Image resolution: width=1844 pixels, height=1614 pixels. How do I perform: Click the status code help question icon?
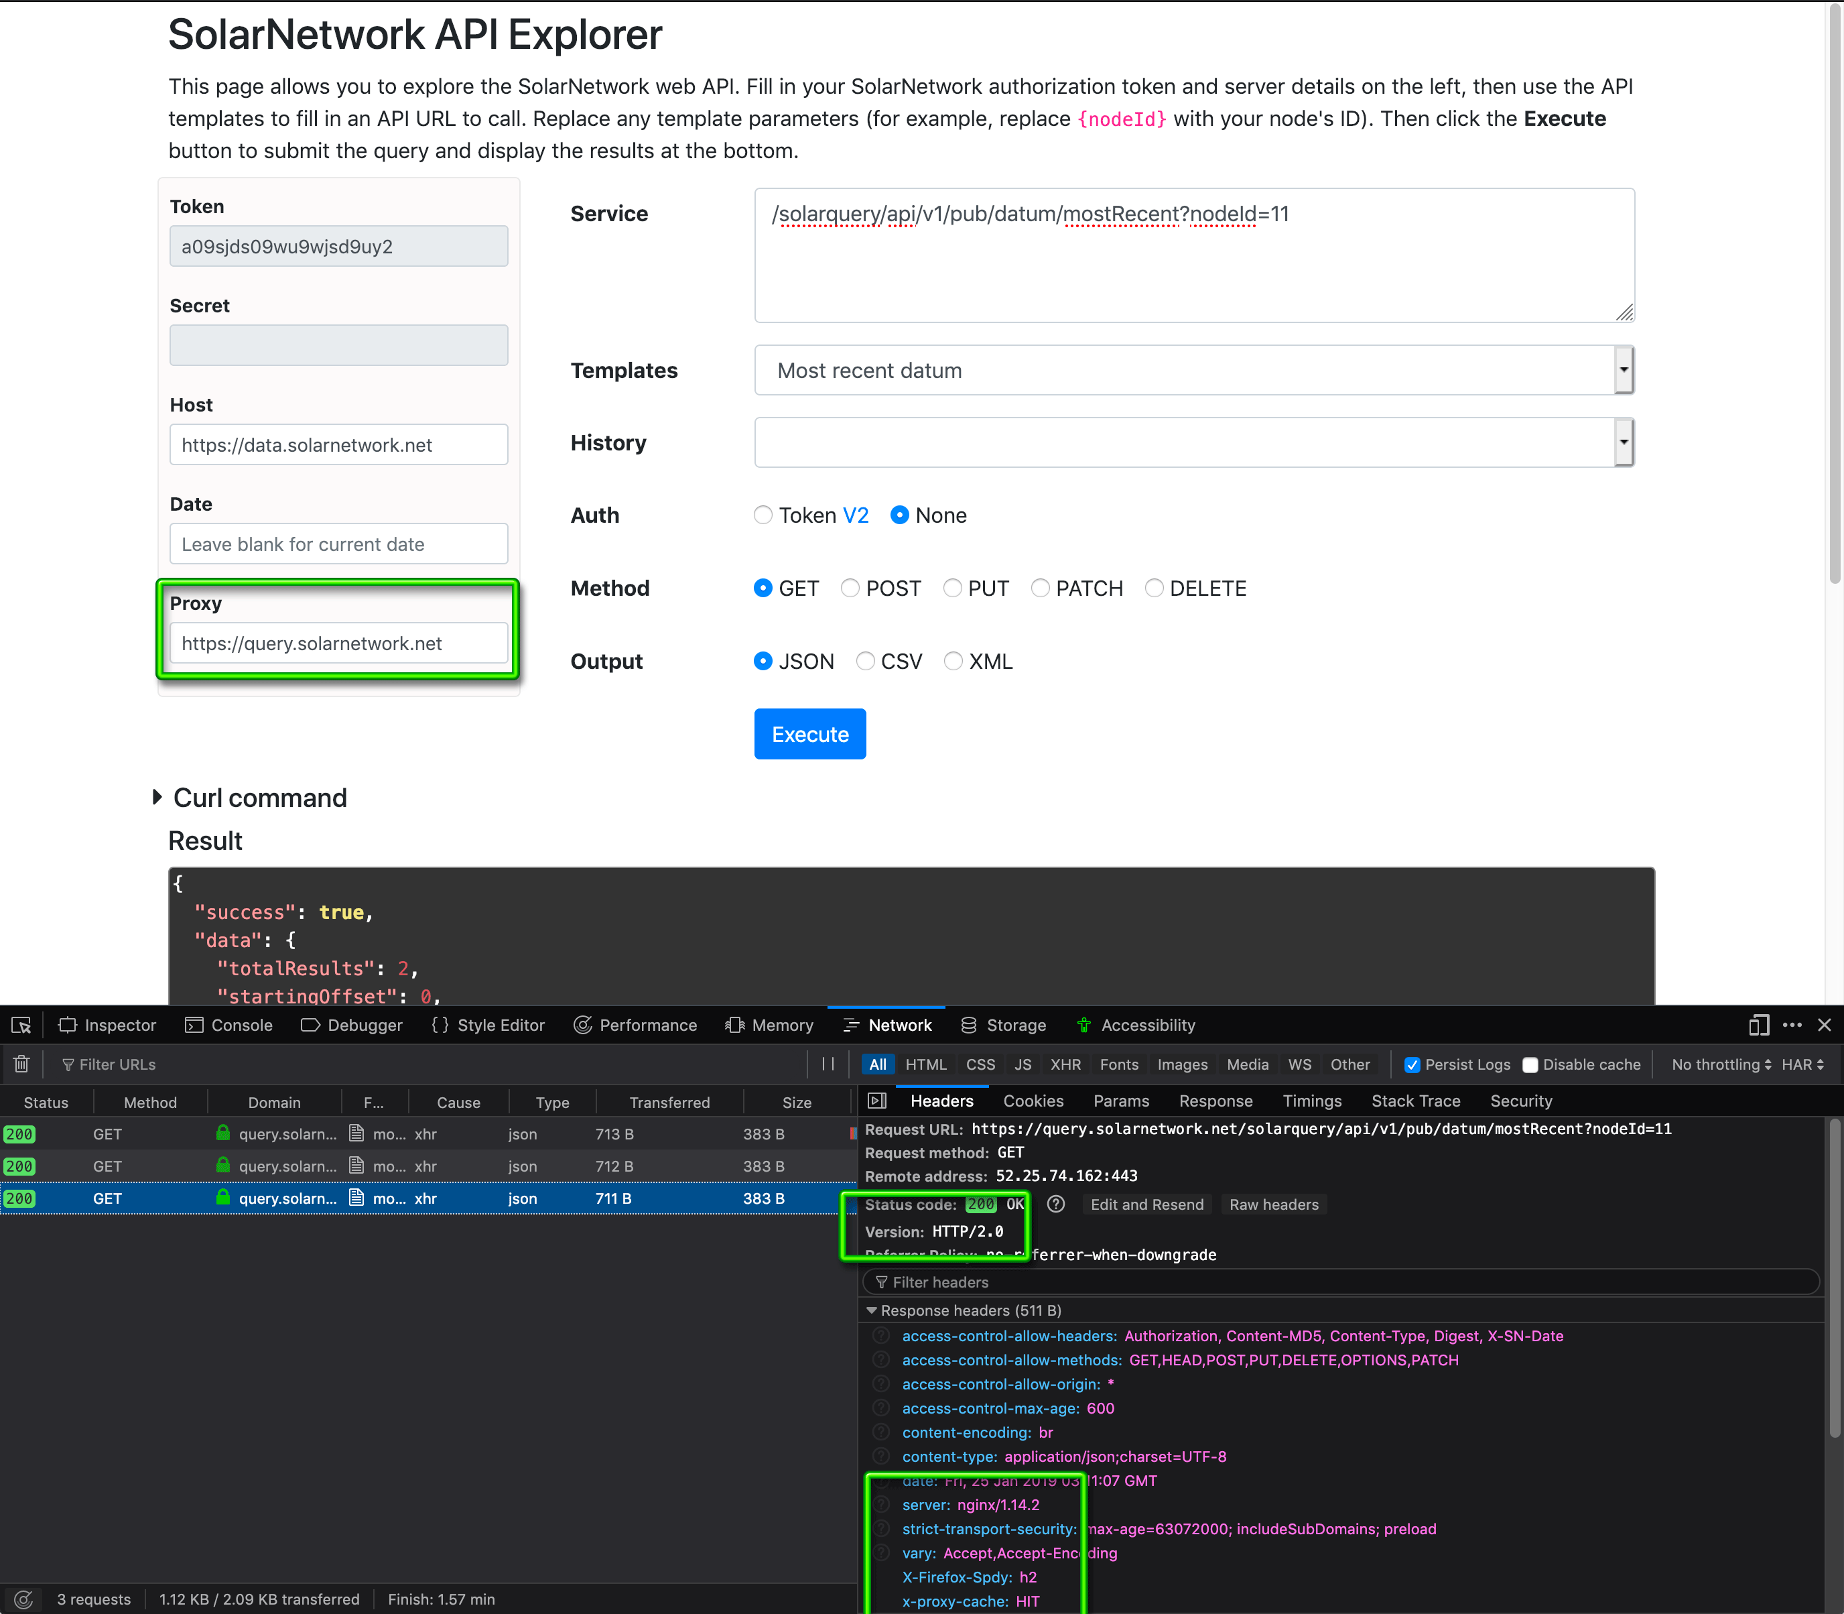coord(1056,1204)
